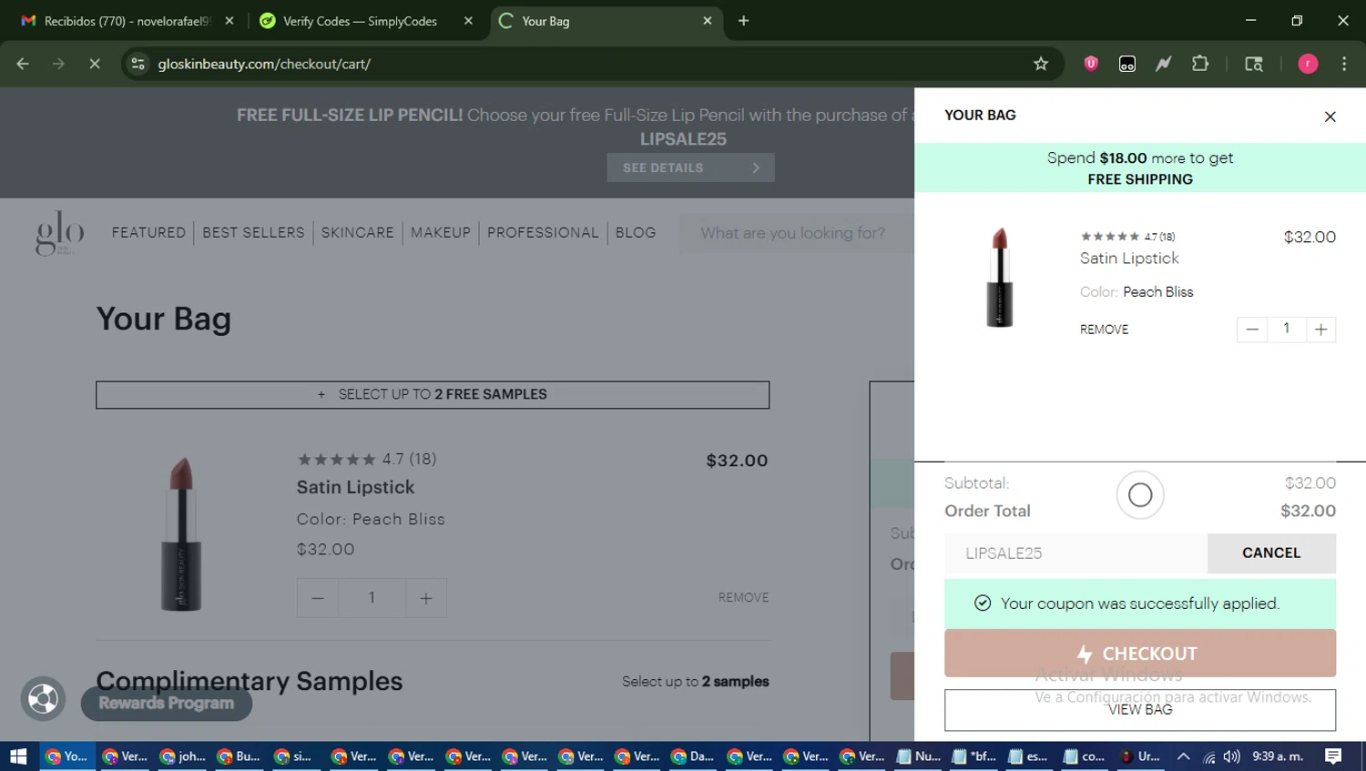Open the FEATURED menu
1366x771 pixels.
[x=148, y=233]
